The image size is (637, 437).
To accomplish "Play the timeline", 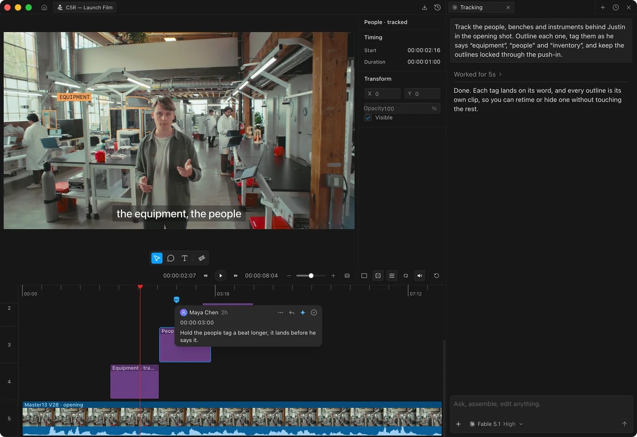I will click(221, 276).
